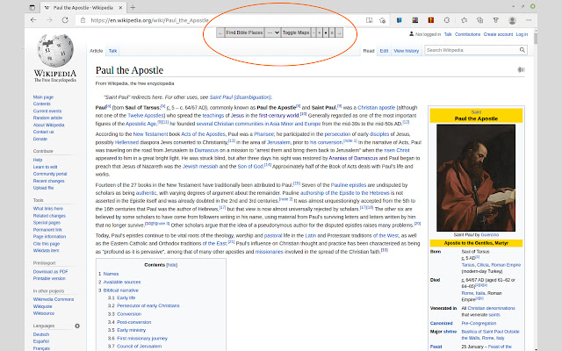
Task: Select the Paul the Apostle browser tab
Action: coord(83,8)
